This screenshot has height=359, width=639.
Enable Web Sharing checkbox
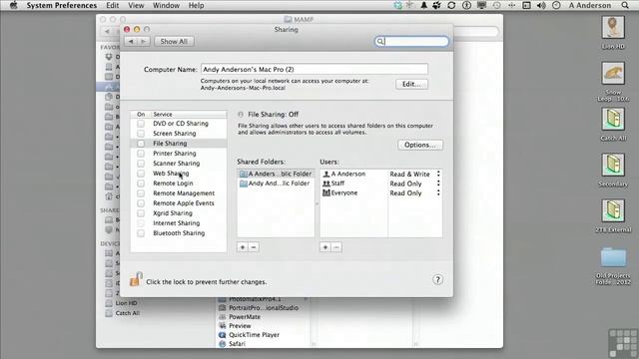coord(141,174)
